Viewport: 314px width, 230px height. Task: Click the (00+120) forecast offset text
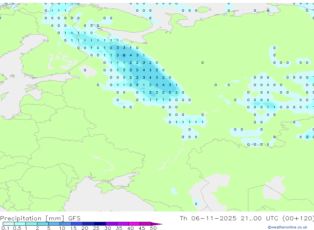(298, 218)
